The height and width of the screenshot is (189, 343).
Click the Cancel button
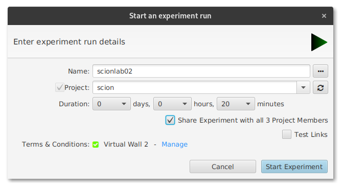pos(223,167)
